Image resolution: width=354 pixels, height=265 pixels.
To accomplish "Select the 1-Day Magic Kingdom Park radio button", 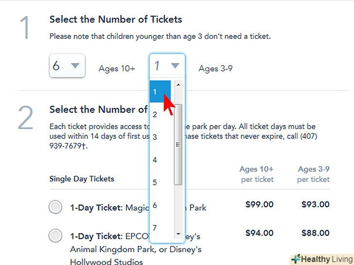I will point(55,208).
